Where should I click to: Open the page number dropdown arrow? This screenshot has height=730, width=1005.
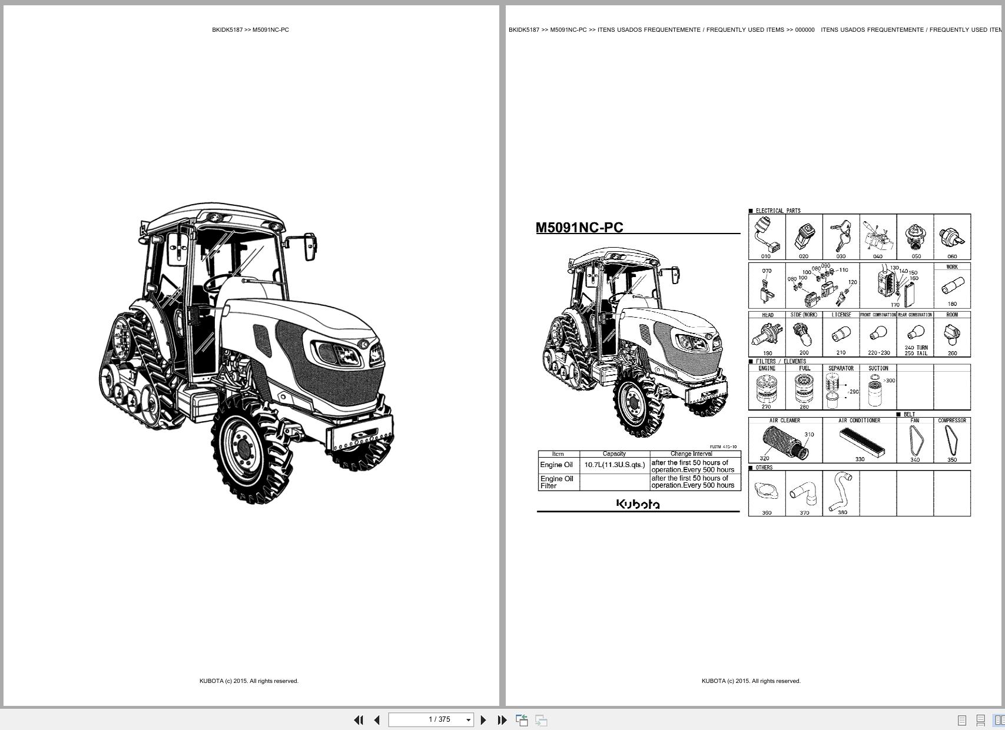[x=469, y=720]
